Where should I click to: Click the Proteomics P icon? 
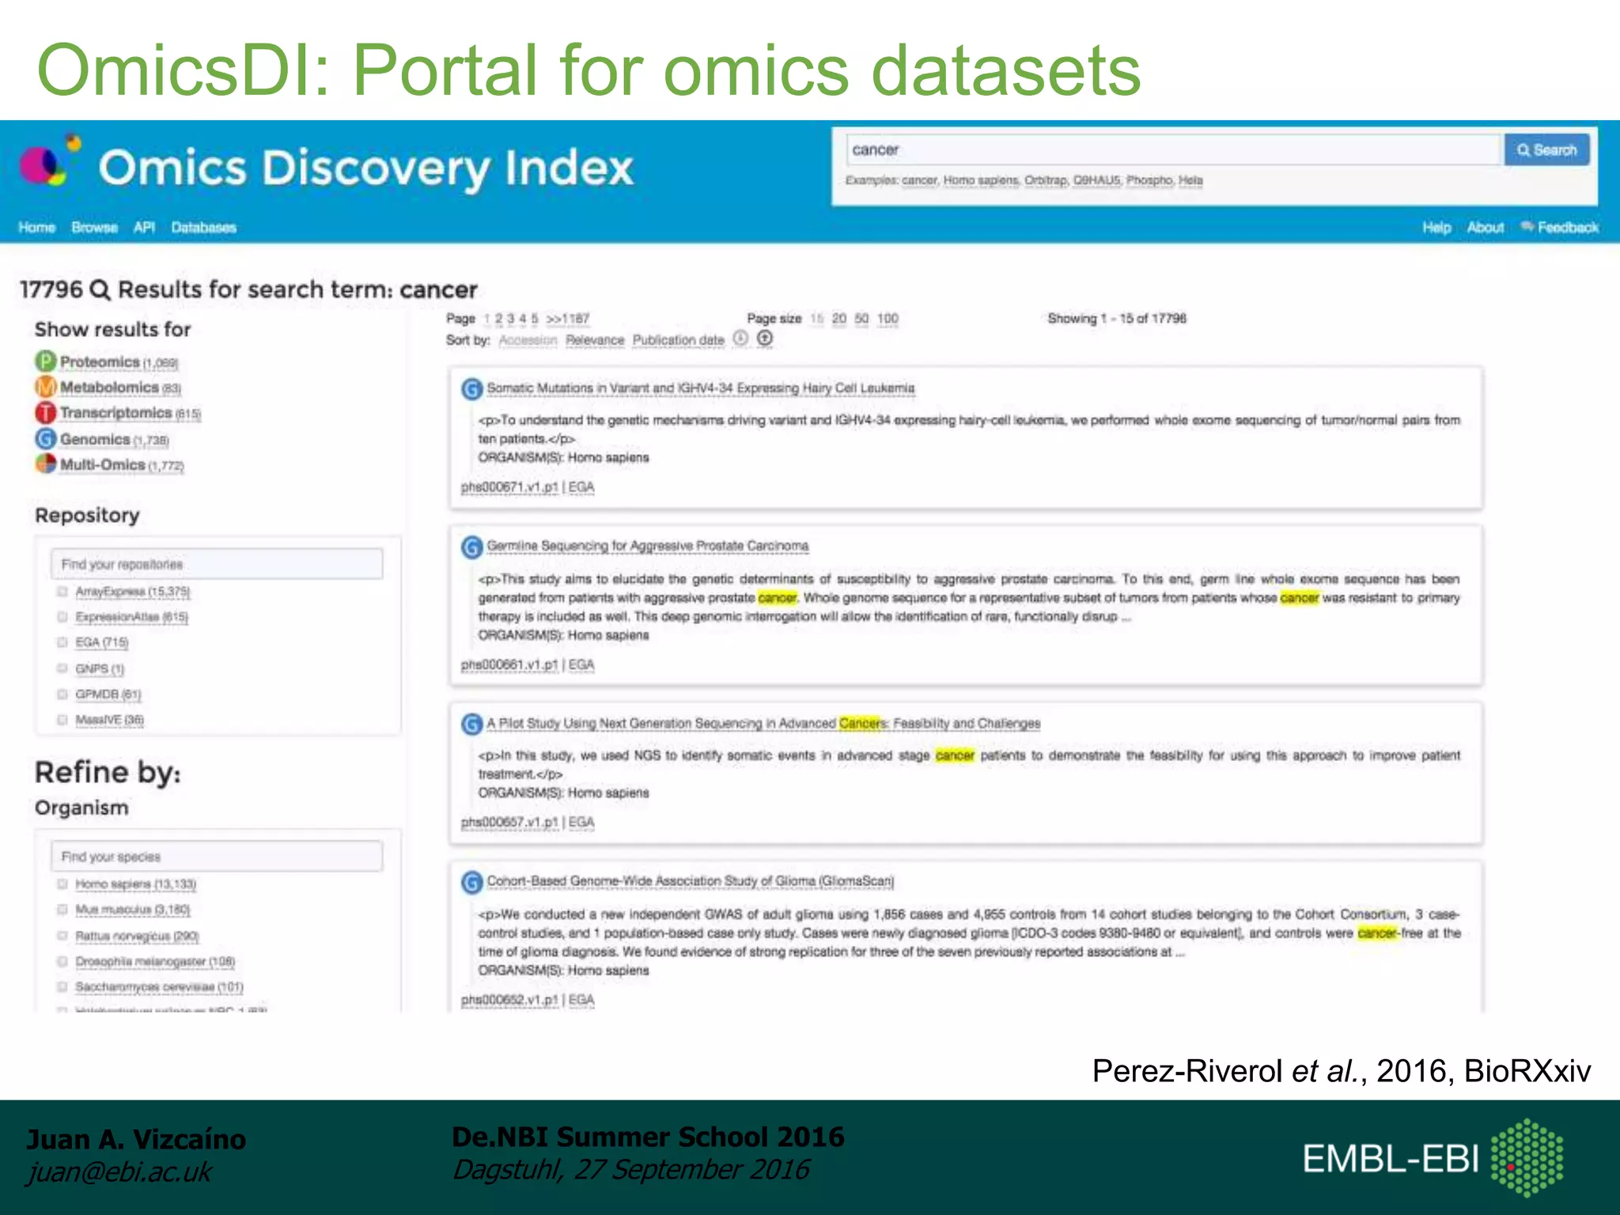(46, 361)
